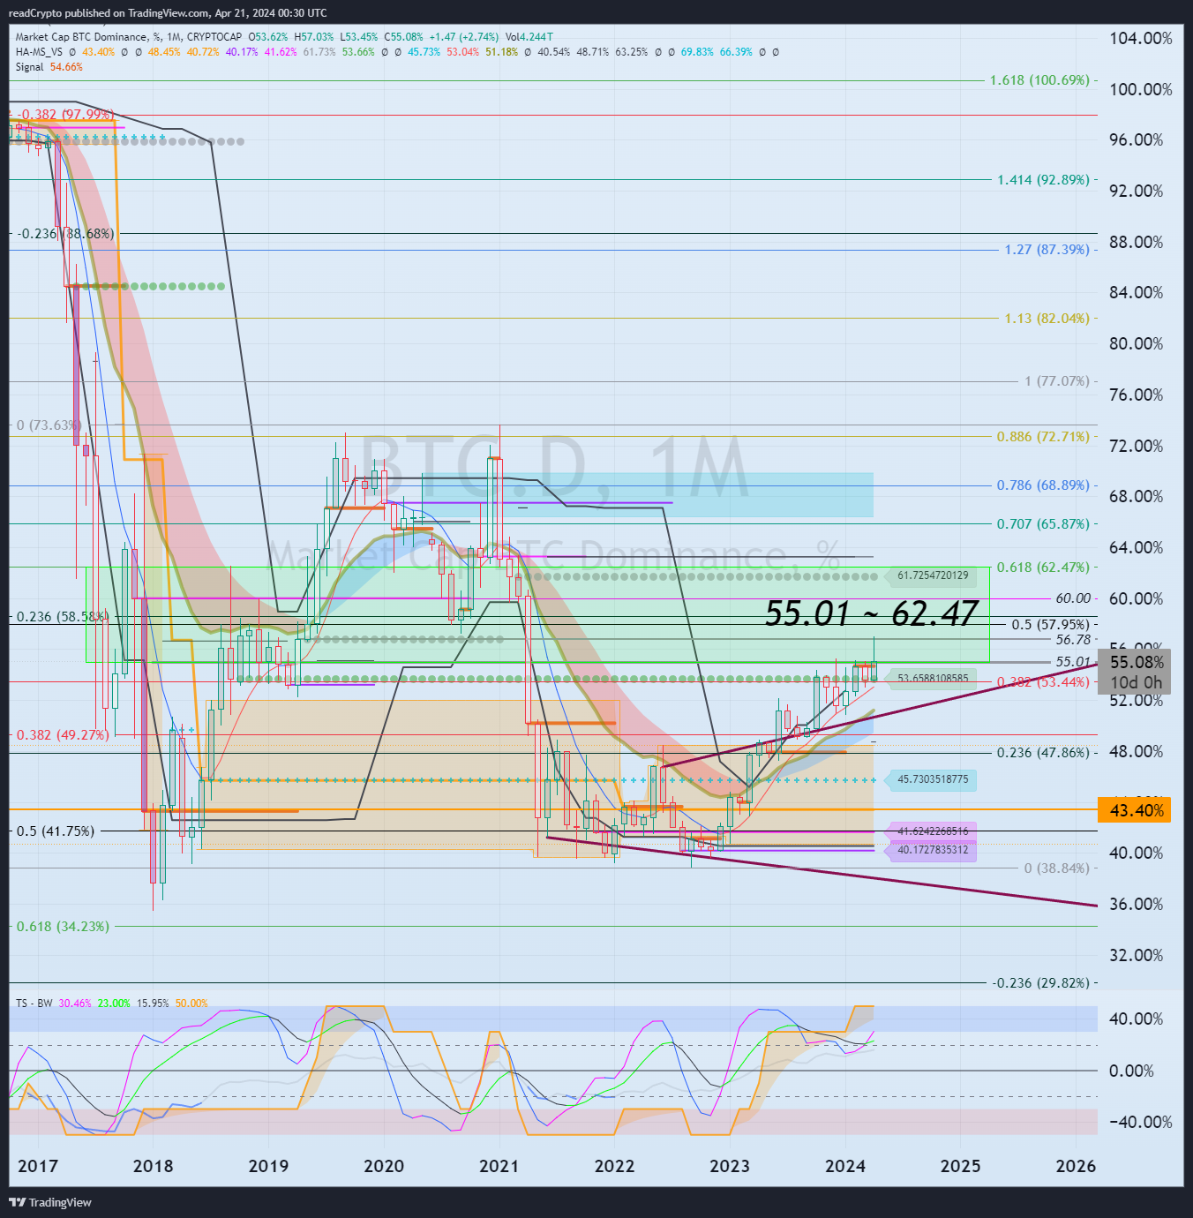Viewport: 1193px width, 1218px height.
Task: Click the orange 43.40% price axis label
Action: pos(1135,810)
